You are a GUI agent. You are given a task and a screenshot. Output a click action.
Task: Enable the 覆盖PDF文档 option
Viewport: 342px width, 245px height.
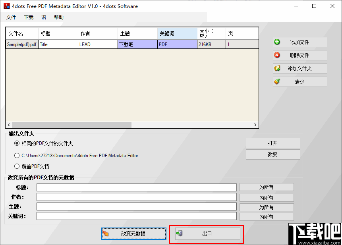click(x=16, y=166)
